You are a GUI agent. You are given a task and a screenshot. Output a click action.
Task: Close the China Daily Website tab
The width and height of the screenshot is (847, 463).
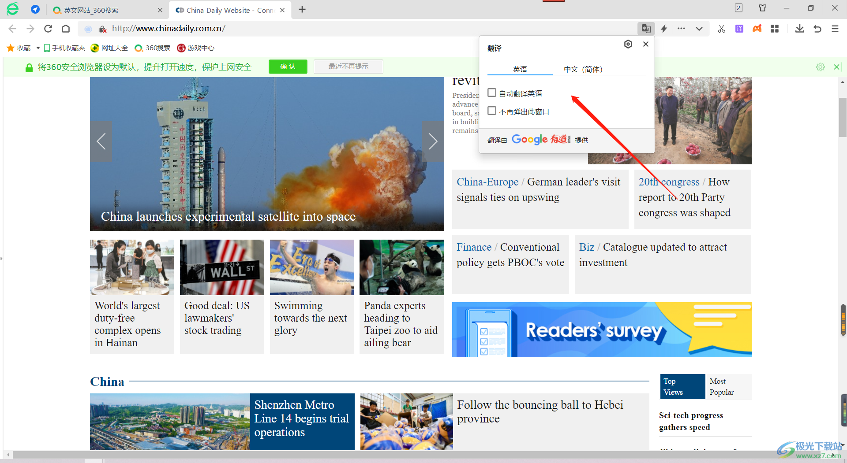[x=282, y=10]
